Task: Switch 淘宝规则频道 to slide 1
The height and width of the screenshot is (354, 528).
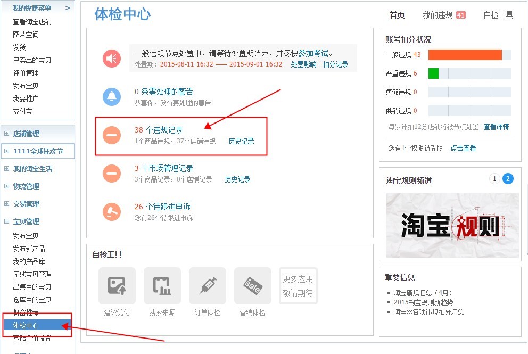Action: pyautogui.click(x=494, y=178)
